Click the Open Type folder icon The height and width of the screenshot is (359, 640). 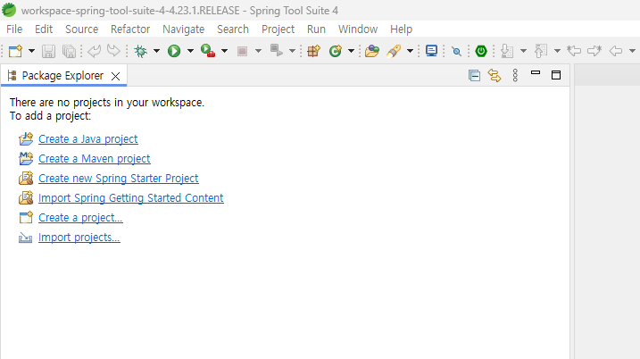click(x=372, y=51)
